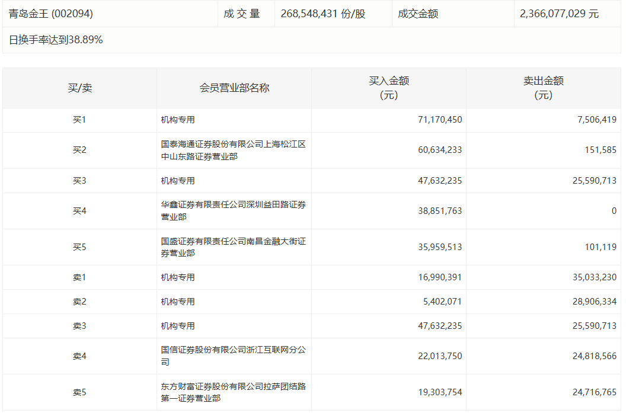Open 国泰海通证券 上海松江区中山东路 branch entry

click(233, 151)
